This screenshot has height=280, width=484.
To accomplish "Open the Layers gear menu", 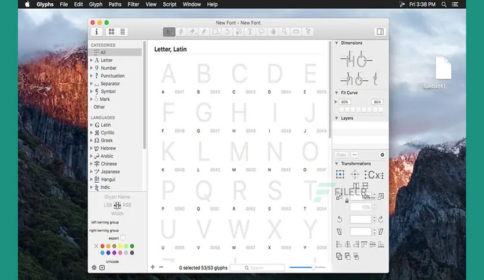I will click(382, 155).
